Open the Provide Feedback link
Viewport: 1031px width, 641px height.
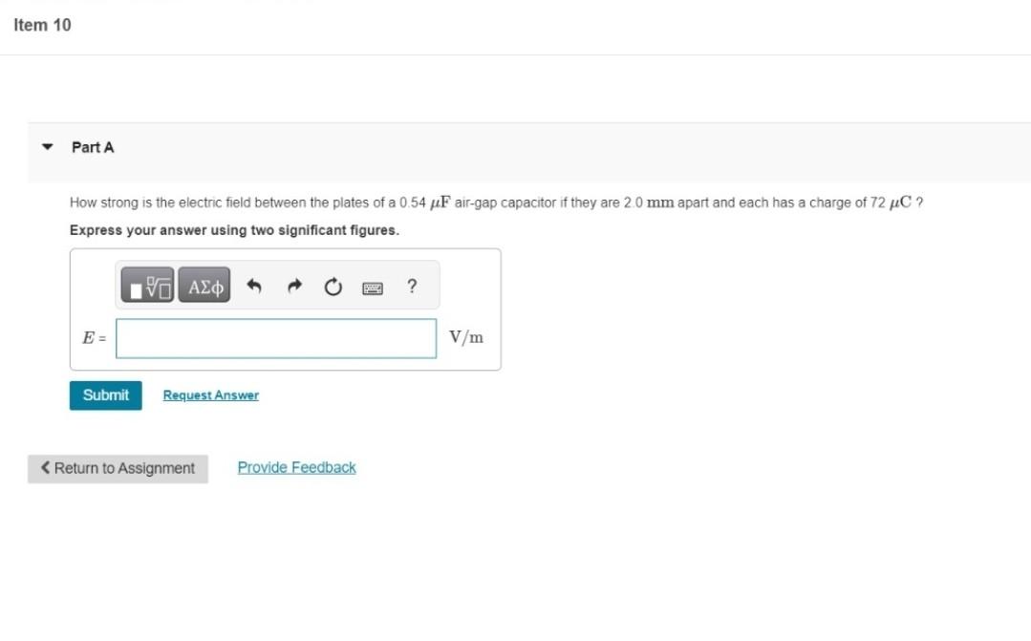(x=296, y=467)
